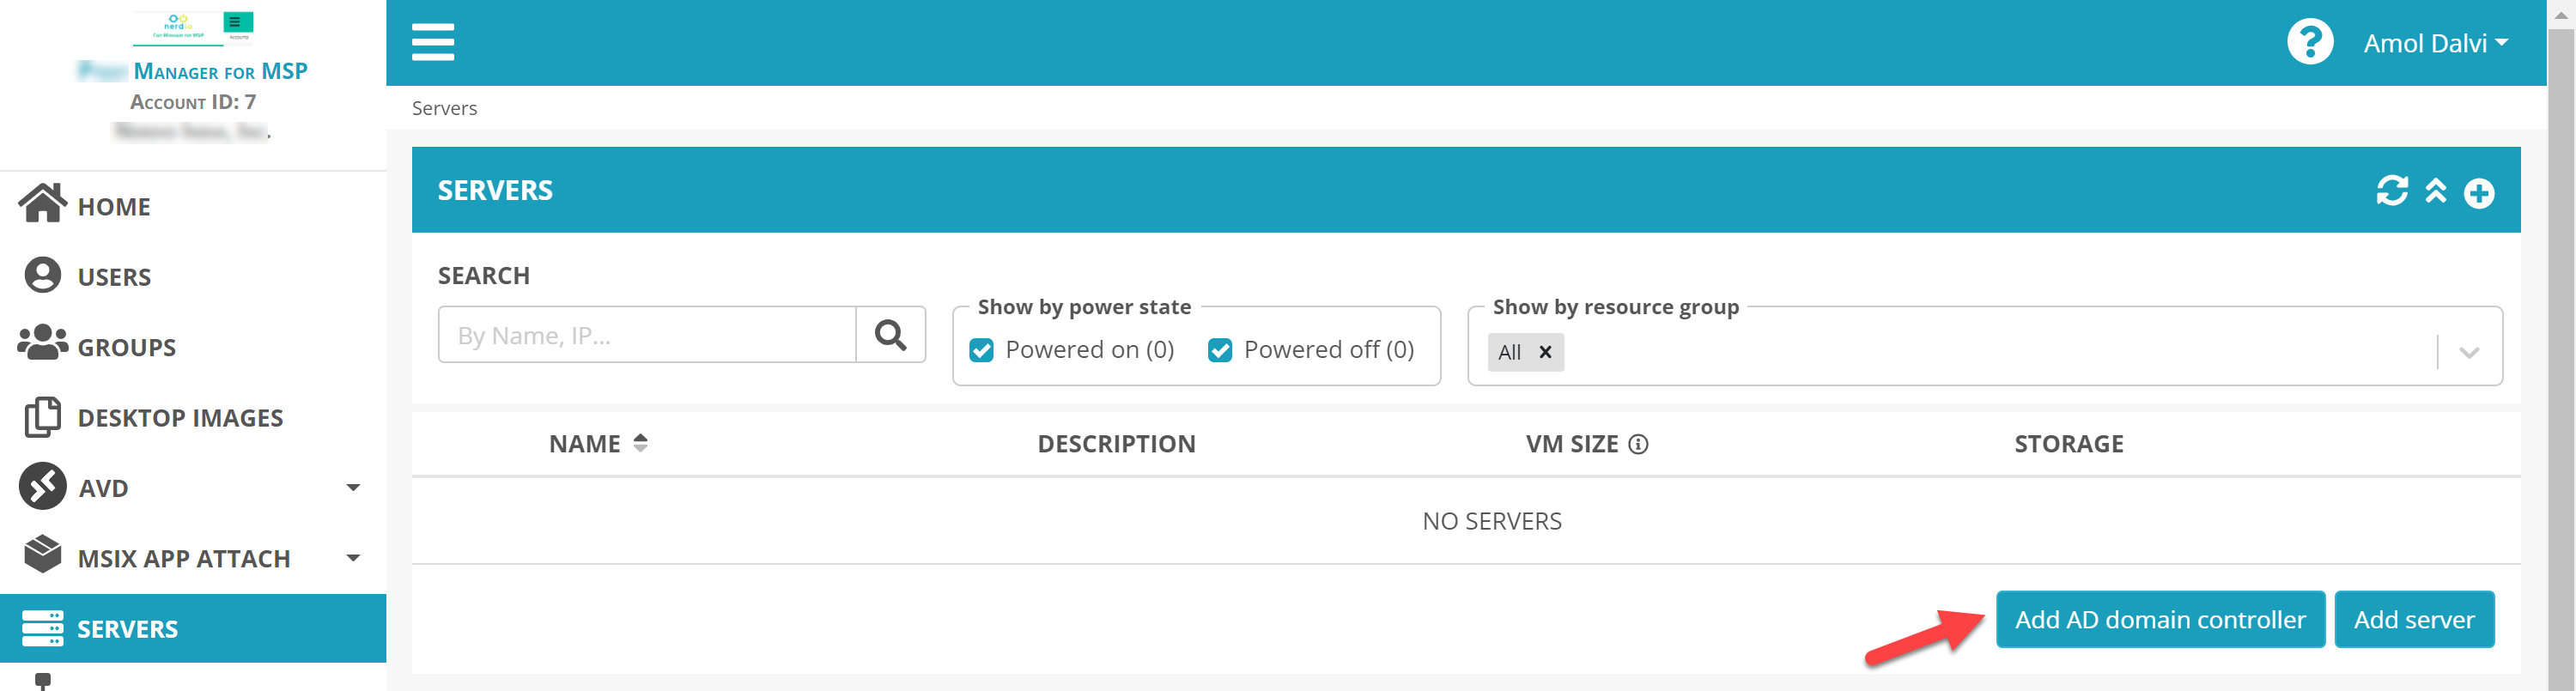Click the search magnifier button

click(890, 335)
